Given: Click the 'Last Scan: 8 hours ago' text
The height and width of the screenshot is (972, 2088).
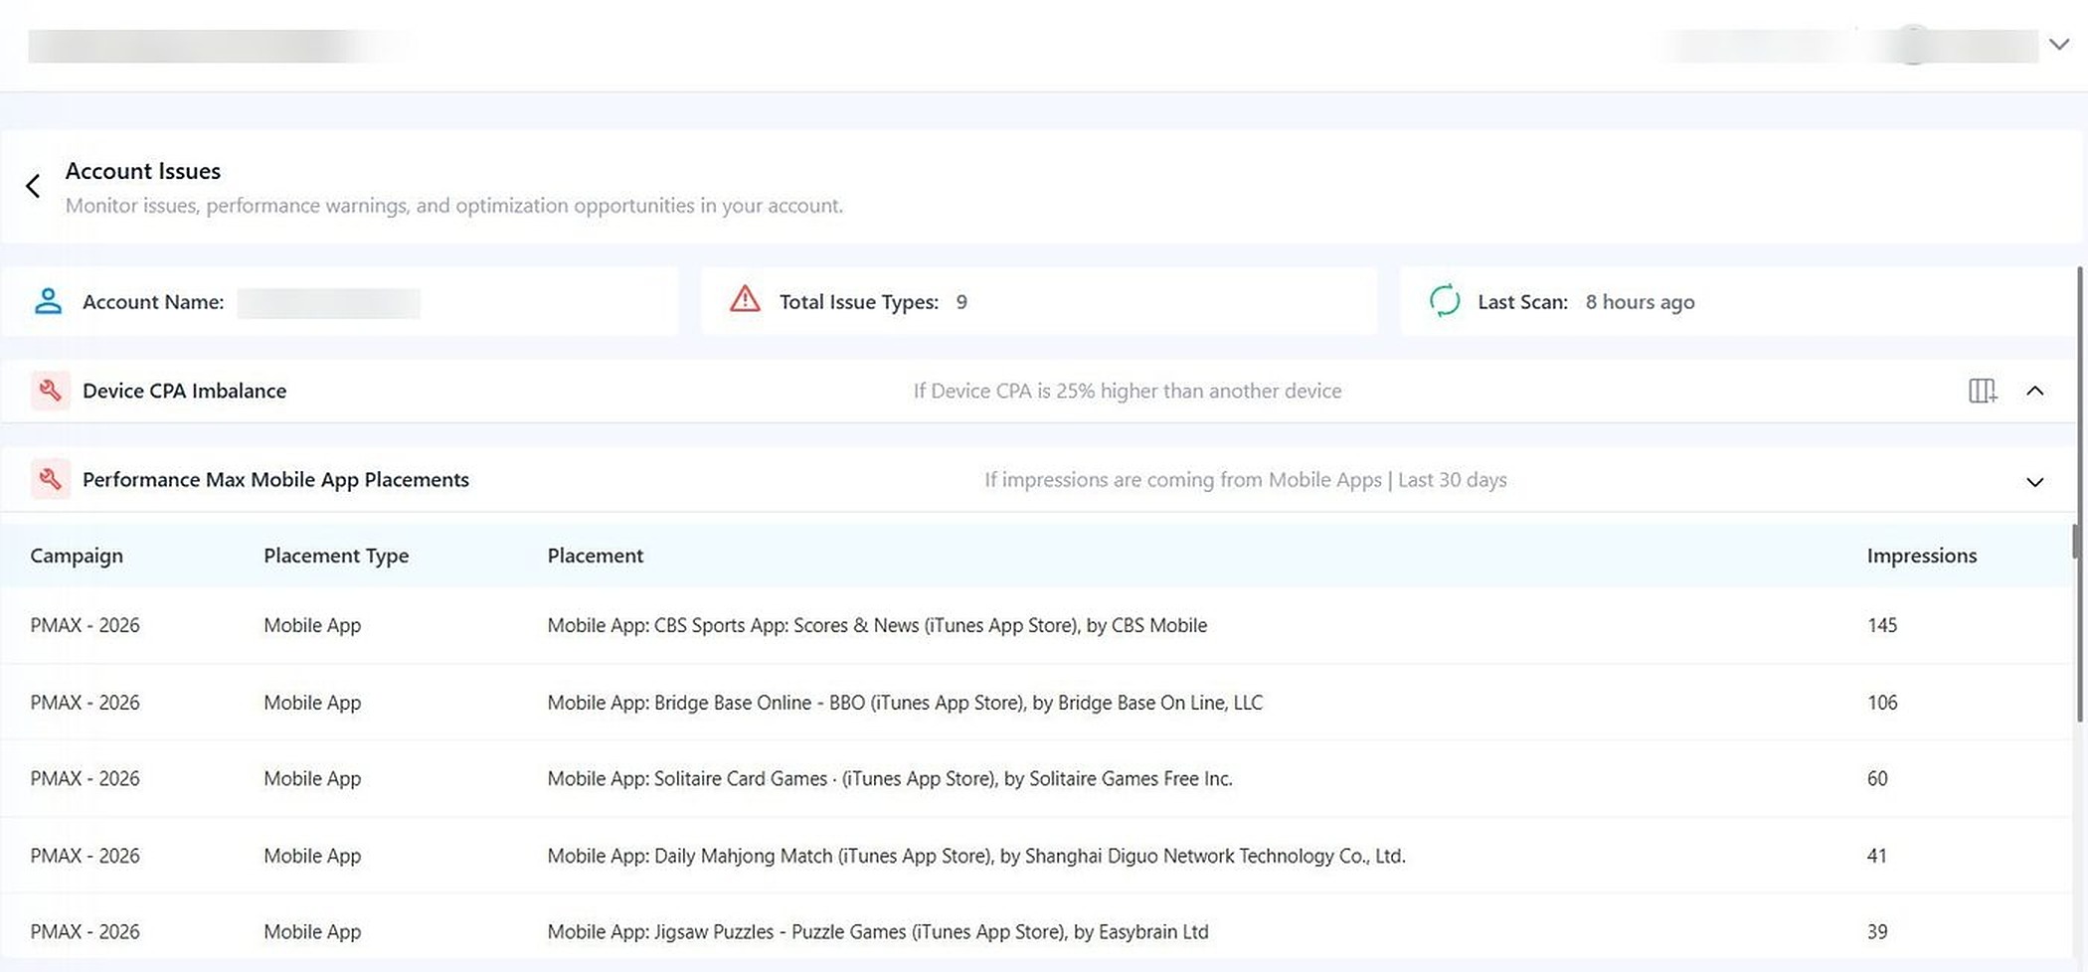Looking at the screenshot, I should click(x=1586, y=301).
